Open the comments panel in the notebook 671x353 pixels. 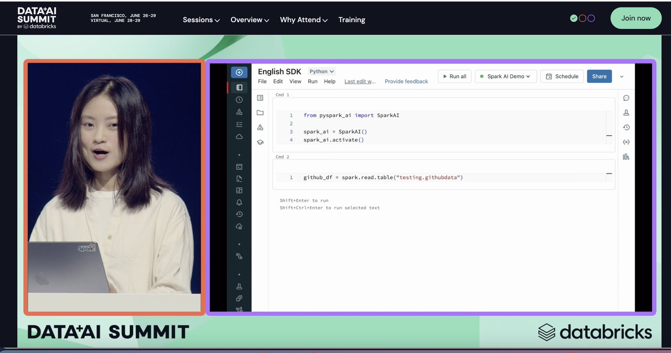[x=626, y=98]
